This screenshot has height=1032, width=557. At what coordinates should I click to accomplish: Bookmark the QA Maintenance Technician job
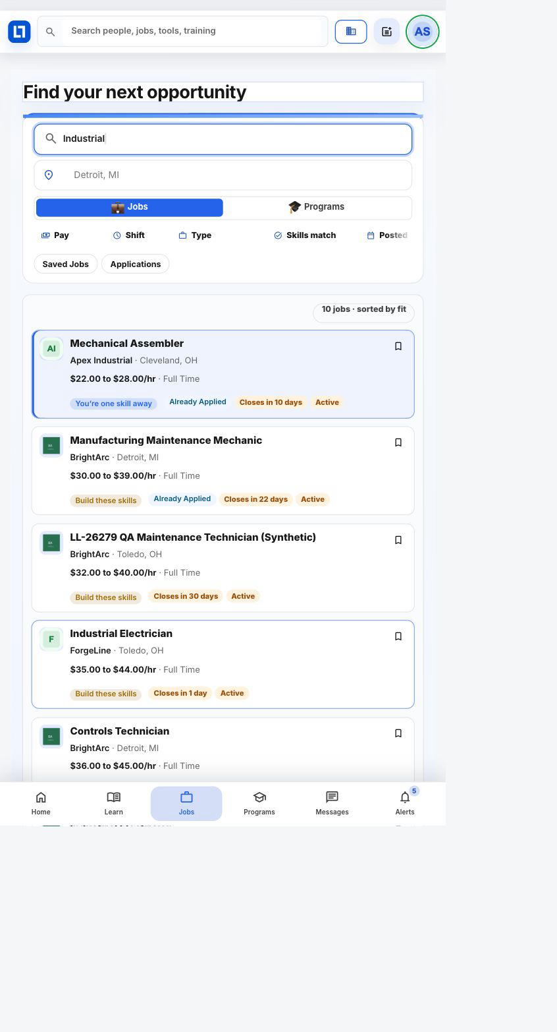[398, 540]
